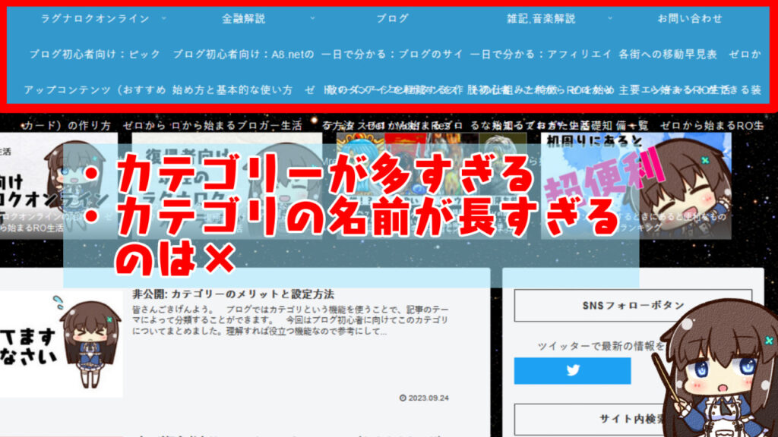Click the text ツイッターで最新の情報を
Screen dimensions: 778x437
point(601,346)
